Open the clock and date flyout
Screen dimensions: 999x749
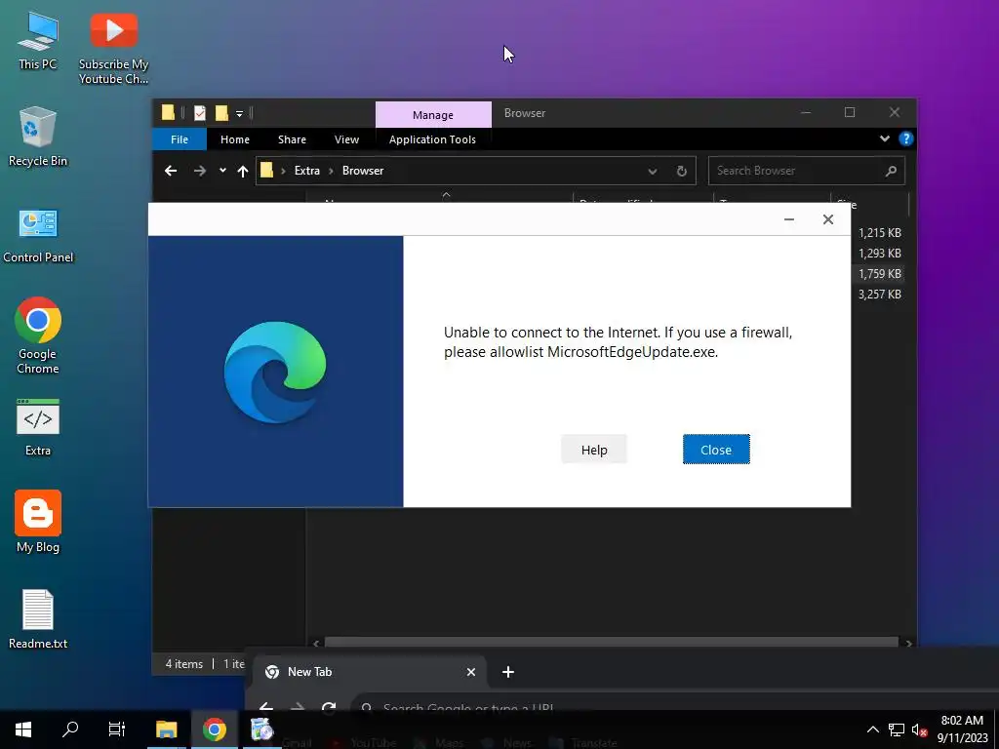point(962,729)
